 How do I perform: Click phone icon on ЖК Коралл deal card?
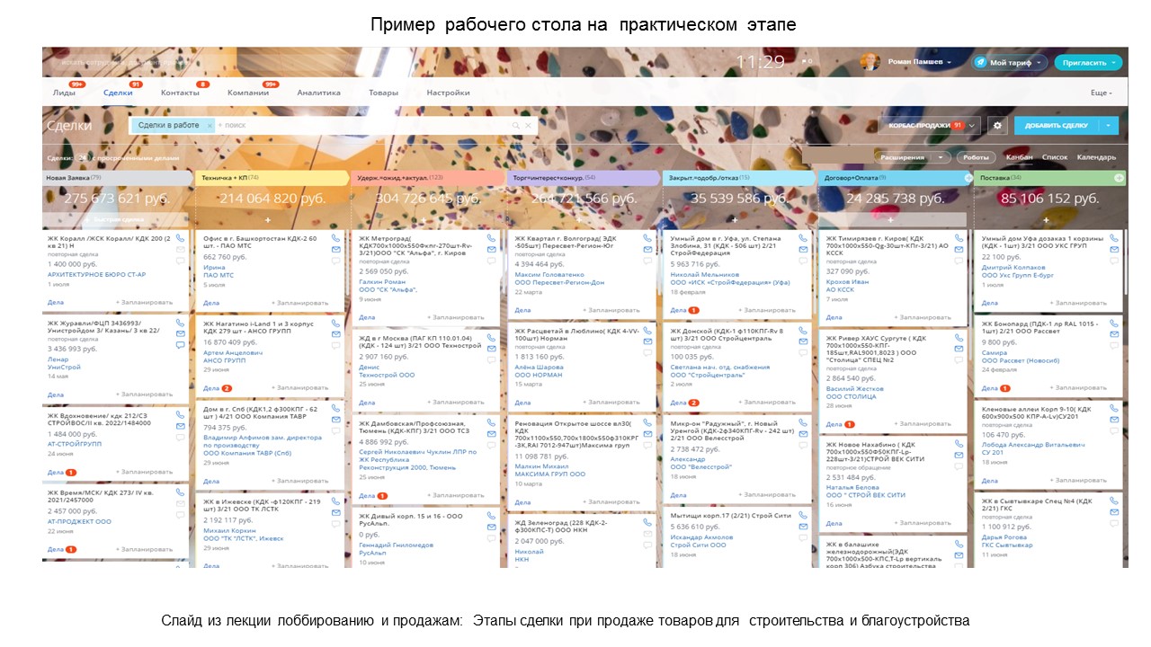coord(180,238)
